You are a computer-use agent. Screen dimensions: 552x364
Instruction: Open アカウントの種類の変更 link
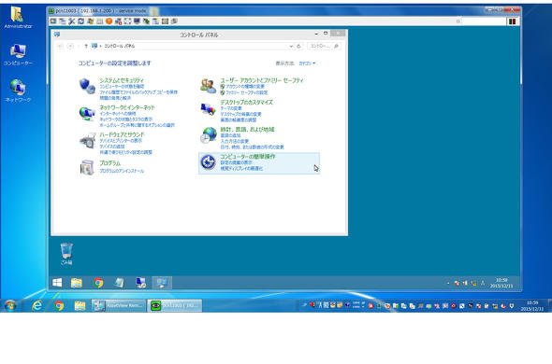[x=245, y=87]
